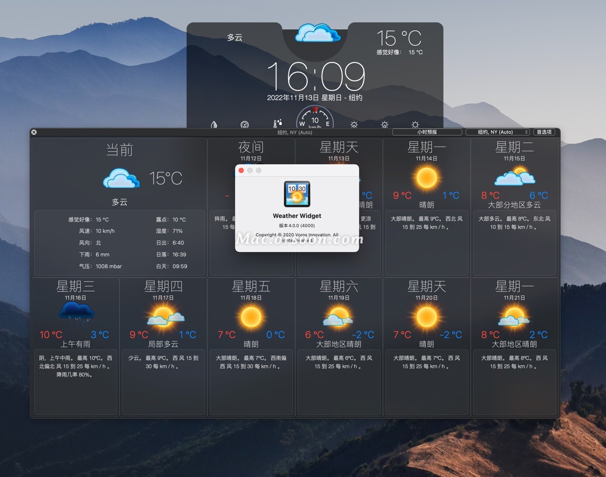Image resolution: width=606 pixels, height=477 pixels.
Task: Click the 6 °C high for 星期六
Action: click(x=315, y=335)
